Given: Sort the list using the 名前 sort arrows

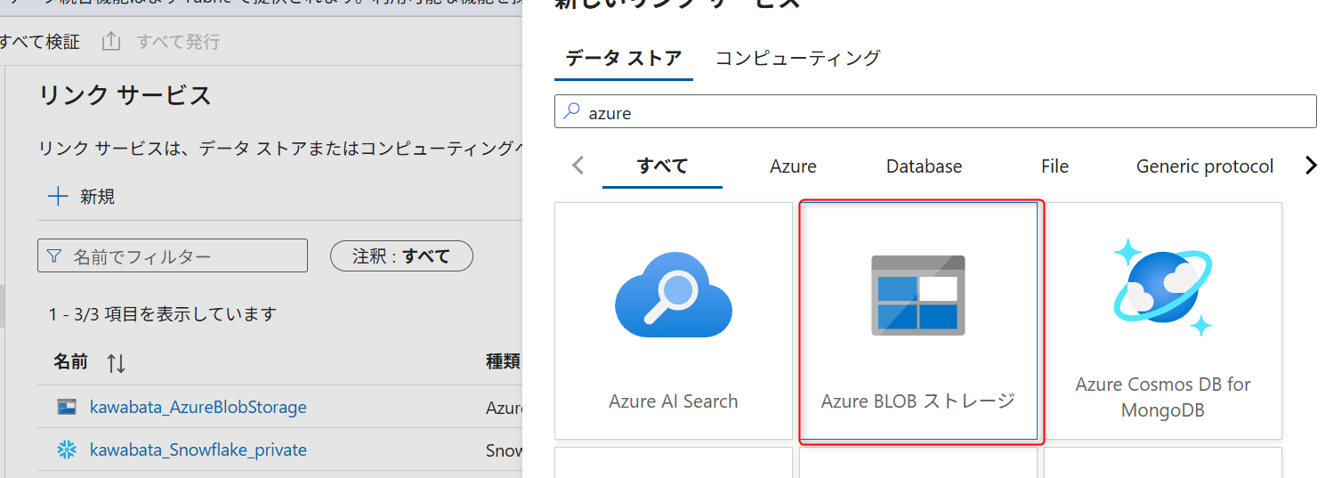Looking at the screenshot, I should point(116,362).
